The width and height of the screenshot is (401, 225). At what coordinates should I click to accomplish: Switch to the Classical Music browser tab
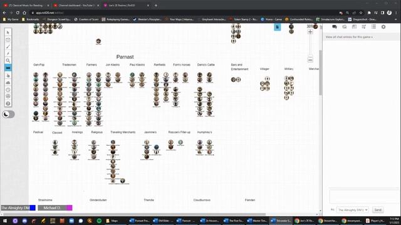pos(26,5)
